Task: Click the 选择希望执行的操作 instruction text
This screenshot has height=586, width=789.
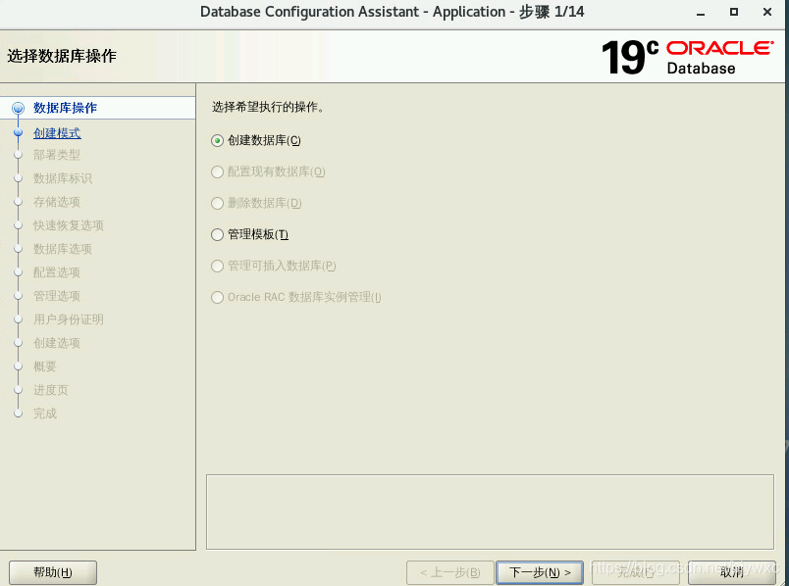Action: [x=268, y=107]
